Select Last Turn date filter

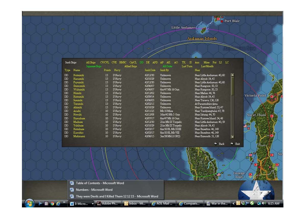click(187, 66)
